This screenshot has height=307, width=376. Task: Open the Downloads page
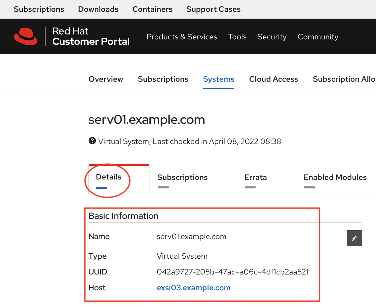(98, 9)
